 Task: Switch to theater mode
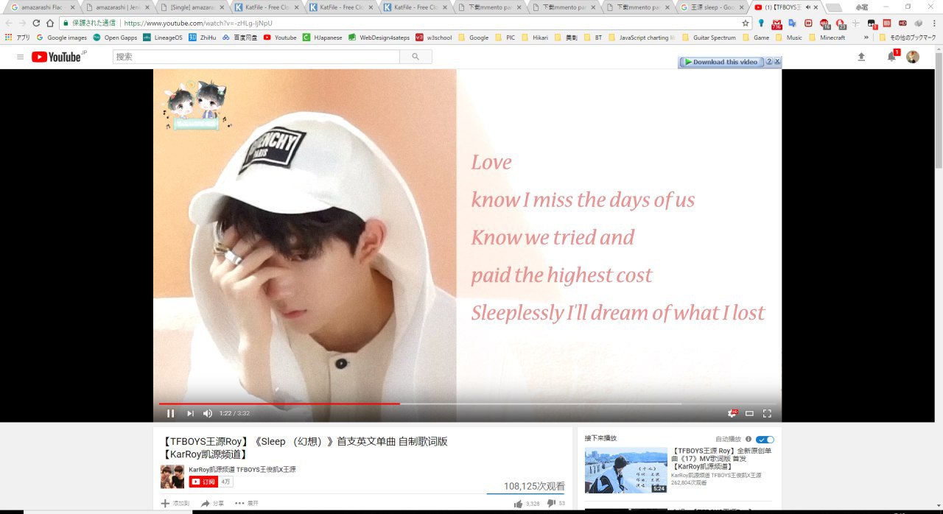click(749, 414)
